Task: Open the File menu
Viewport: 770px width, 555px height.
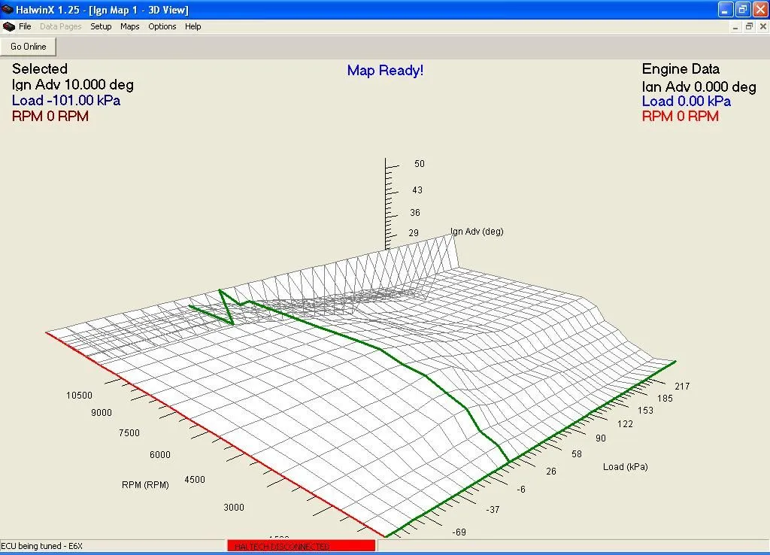Action: point(24,26)
